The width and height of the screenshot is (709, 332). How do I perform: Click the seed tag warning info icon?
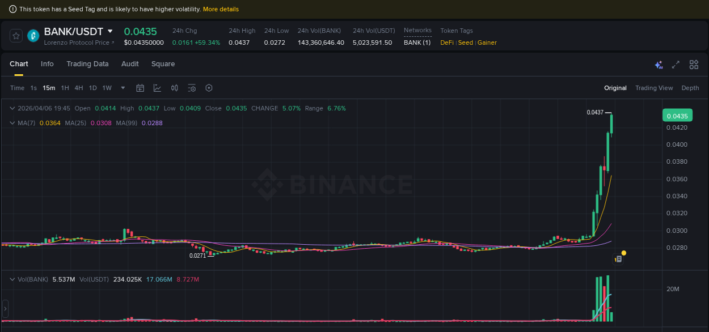[12, 9]
